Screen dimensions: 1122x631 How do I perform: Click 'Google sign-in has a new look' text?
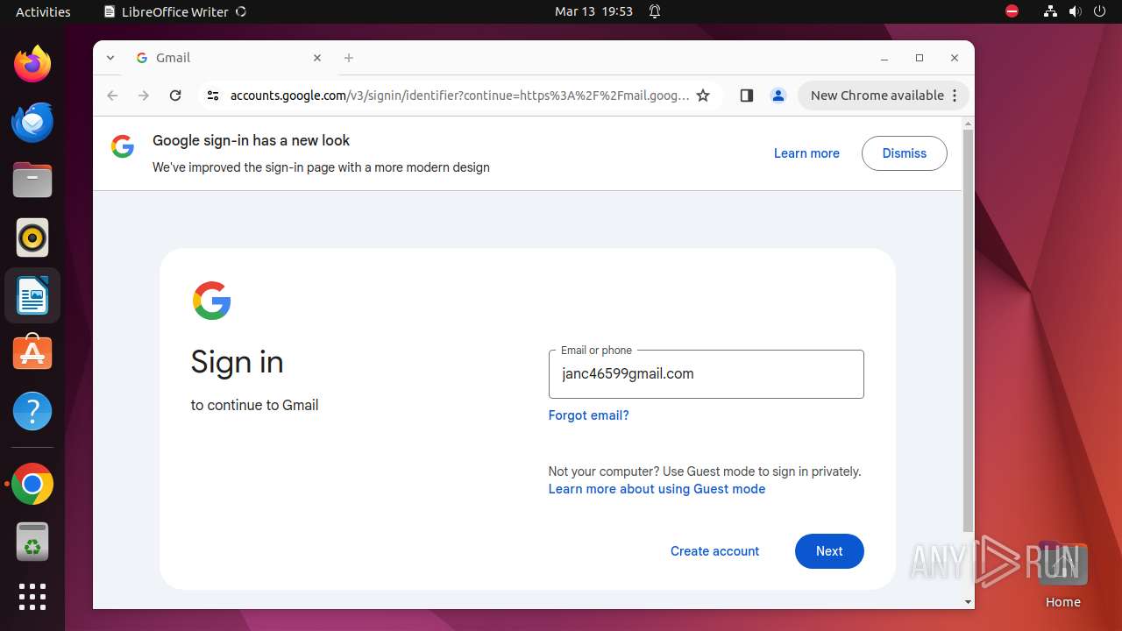tap(251, 140)
